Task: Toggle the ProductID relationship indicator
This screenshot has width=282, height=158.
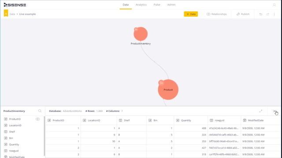Action: click(37, 119)
